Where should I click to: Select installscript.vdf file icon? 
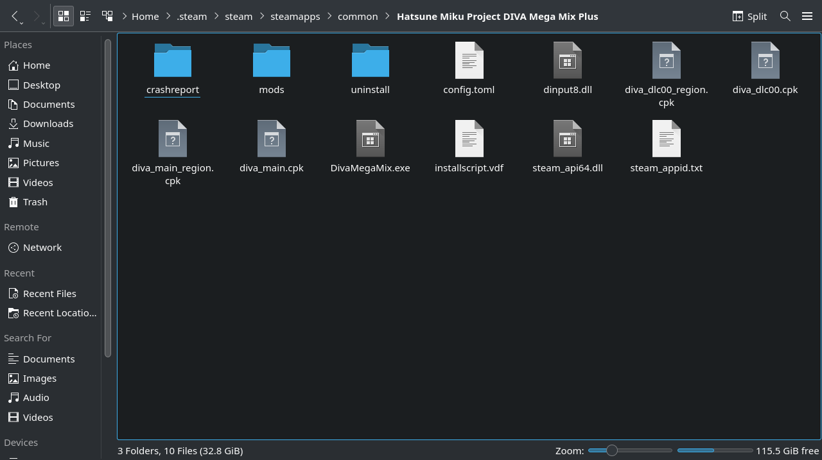pos(469,139)
